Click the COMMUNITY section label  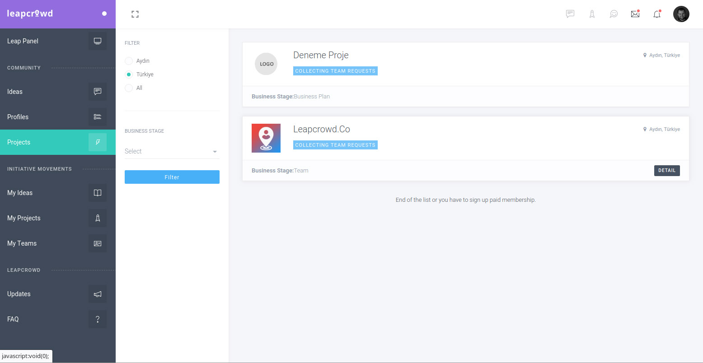(24, 68)
